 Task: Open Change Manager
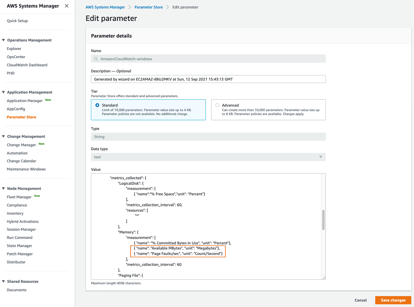tap(21, 145)
